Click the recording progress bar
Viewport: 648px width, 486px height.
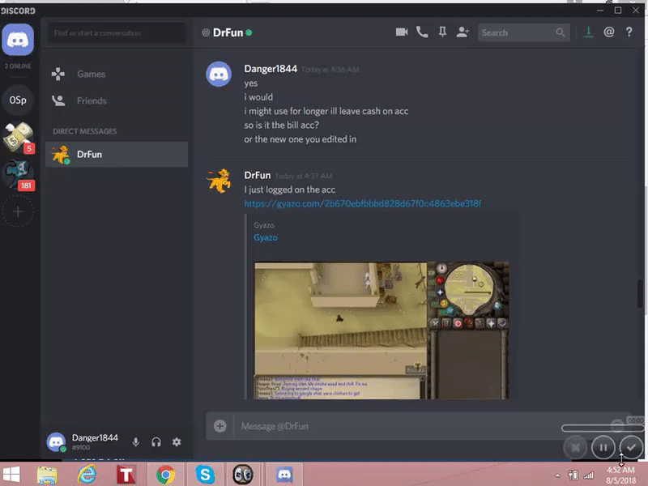(603, 428)
